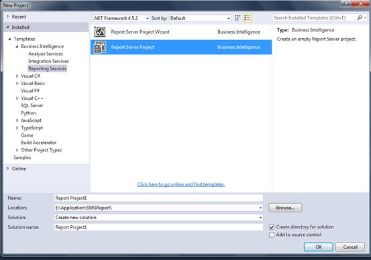Confirm with the OK button
This screenshot has width=371, height=260.
pos(319,247)
